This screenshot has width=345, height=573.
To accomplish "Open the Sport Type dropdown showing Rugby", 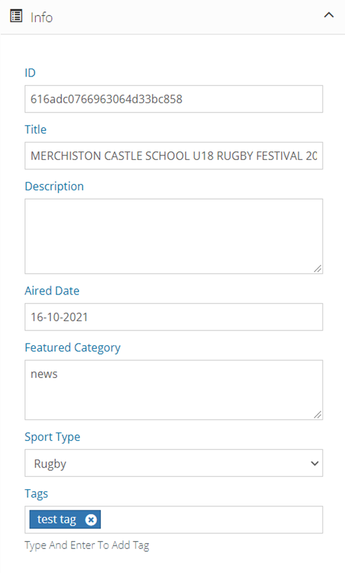I will click(173, 464).
